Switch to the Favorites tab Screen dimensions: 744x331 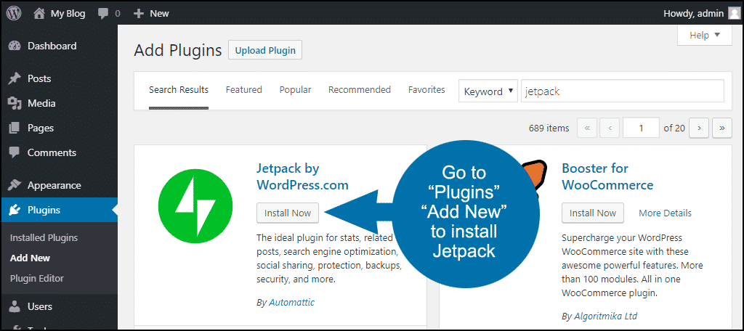tap(426, 89)
